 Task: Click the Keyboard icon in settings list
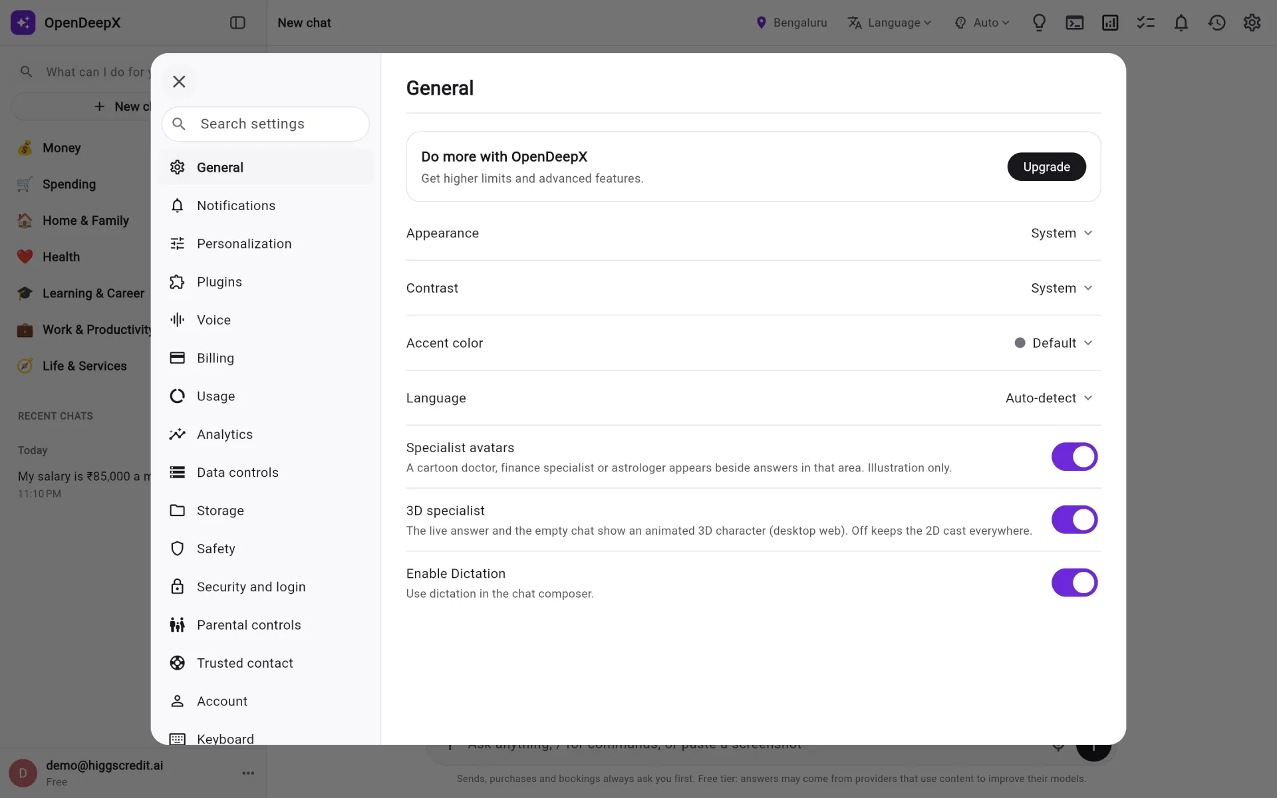coord(177,739)
